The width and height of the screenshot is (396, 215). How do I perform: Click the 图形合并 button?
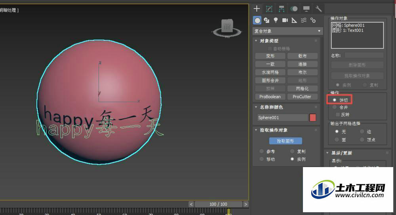(x=270, y=80)
